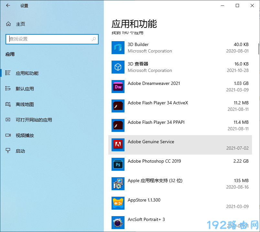The height and width of the screenshot is (232, 260).
Task: Open 可打开网站的应用 page
Action: (34, 120)
